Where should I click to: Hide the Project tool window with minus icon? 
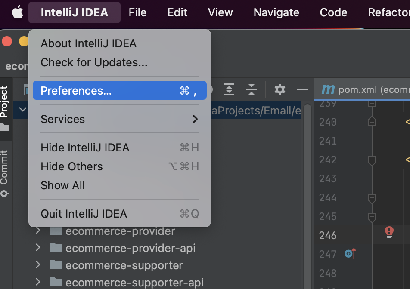point(302,89)
